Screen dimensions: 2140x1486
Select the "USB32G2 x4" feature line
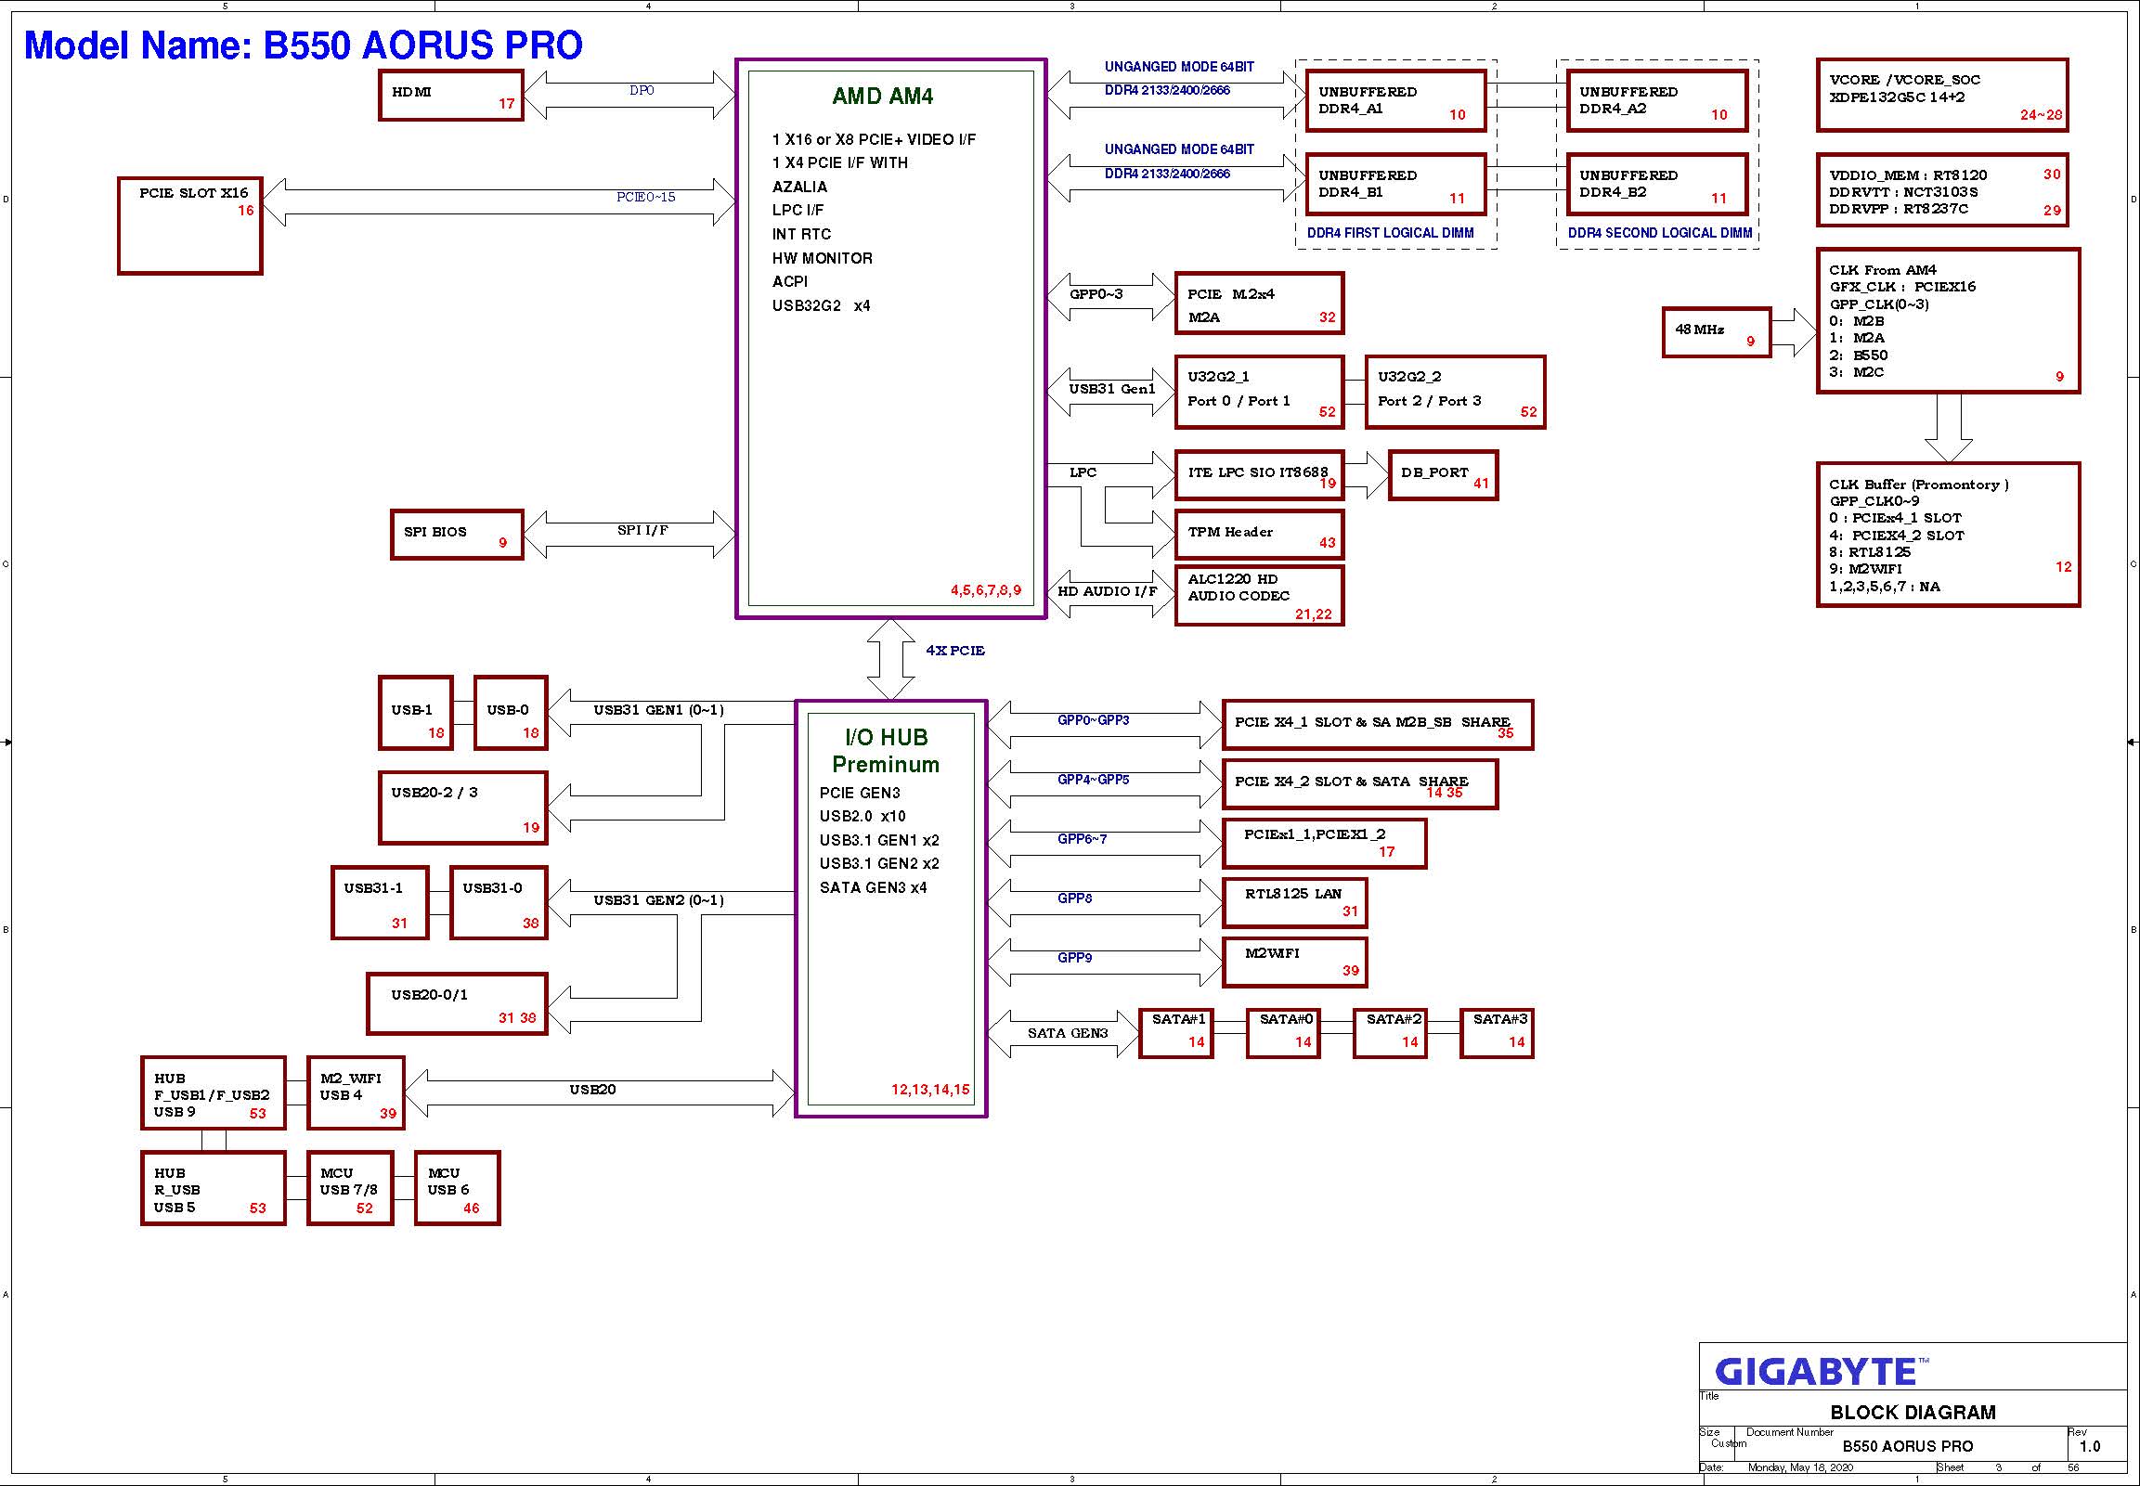pyautogui.click(x=821, y=306)
